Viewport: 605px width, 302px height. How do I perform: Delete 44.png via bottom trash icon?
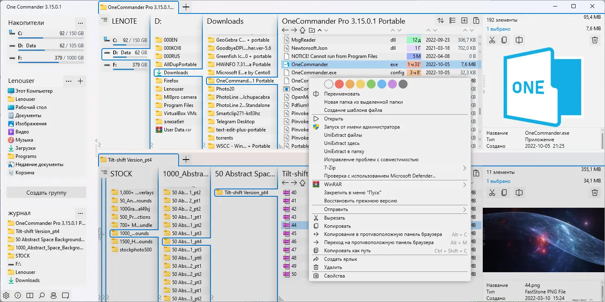595,192
